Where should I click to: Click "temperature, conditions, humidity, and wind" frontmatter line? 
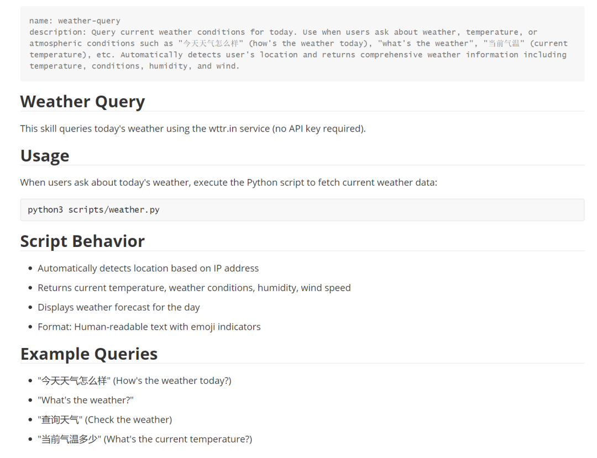tap(134, 66)
